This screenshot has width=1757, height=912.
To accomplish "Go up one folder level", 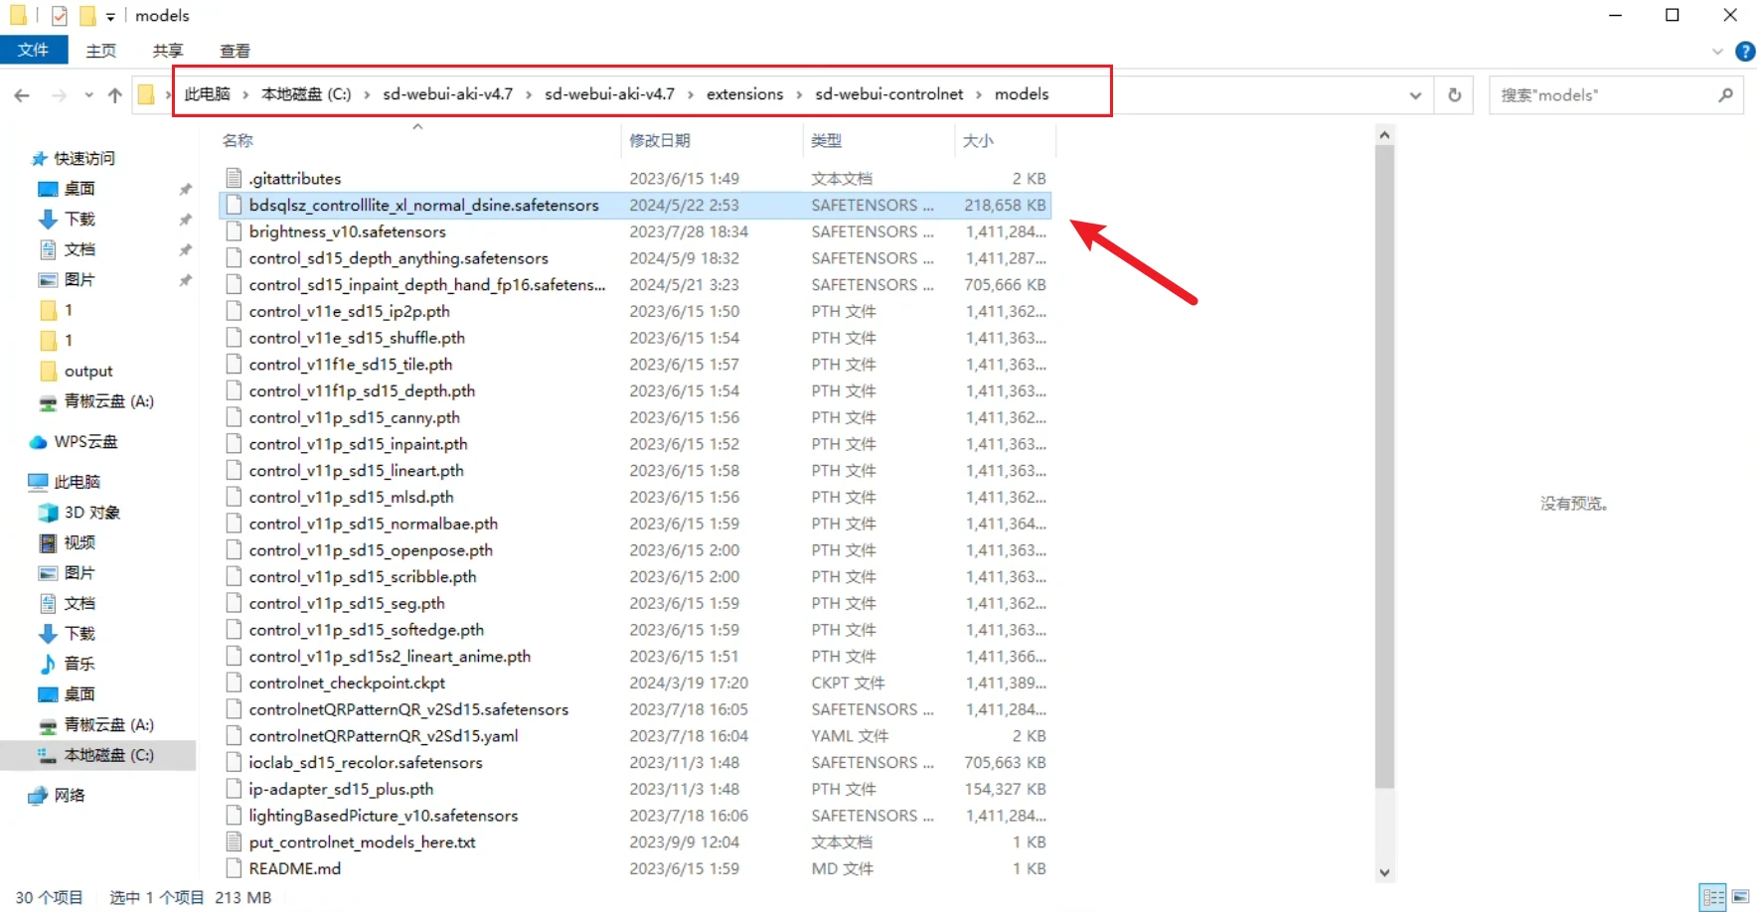I will point(115,95).
